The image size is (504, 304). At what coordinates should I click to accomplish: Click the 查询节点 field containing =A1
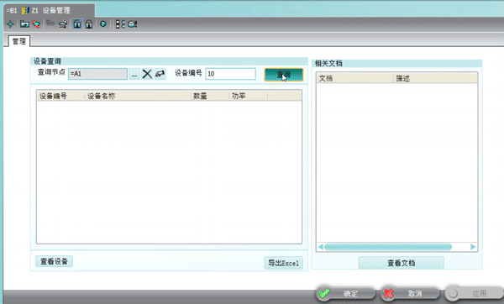point(97,74)
